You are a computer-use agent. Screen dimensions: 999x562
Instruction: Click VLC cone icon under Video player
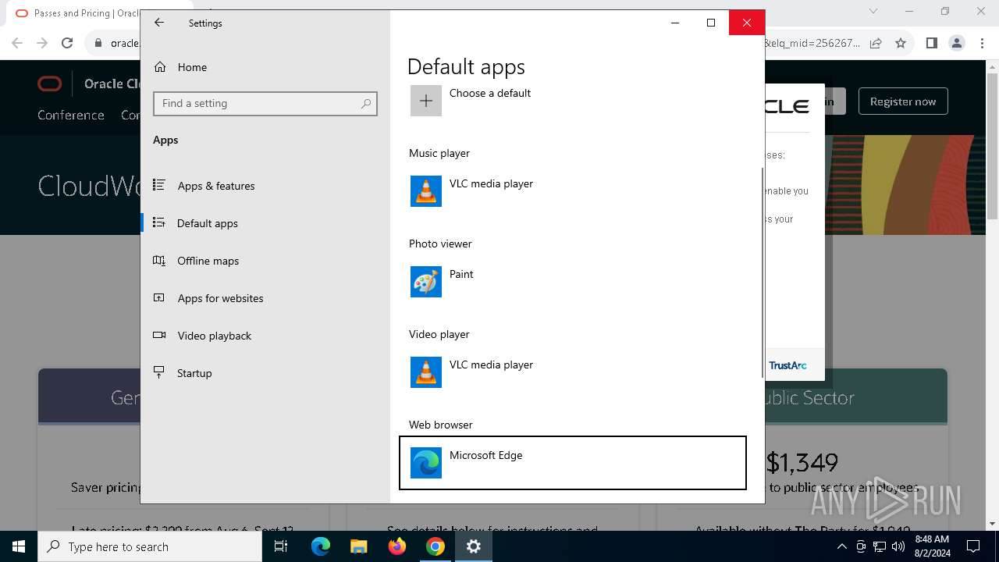click(x=426, y=372)
